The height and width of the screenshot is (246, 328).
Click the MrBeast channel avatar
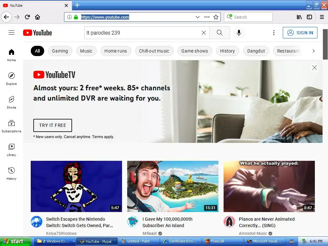(133, 222)
